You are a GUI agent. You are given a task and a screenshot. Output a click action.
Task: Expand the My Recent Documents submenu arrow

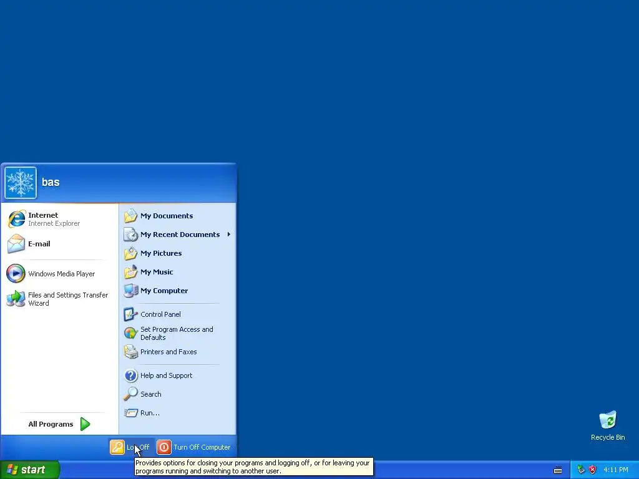pyautogui.click(x=228, y=235)
